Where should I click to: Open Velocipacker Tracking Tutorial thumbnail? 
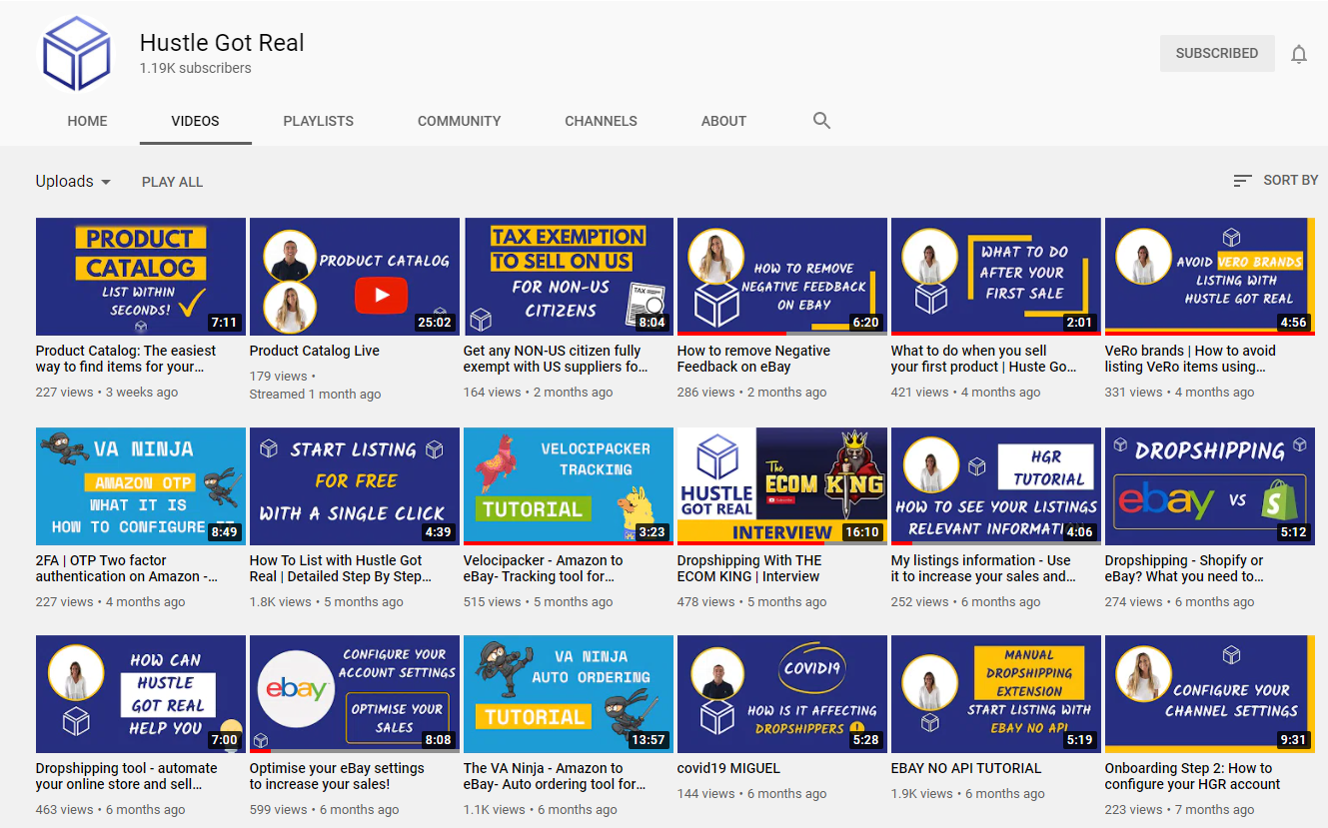[569, 486]
